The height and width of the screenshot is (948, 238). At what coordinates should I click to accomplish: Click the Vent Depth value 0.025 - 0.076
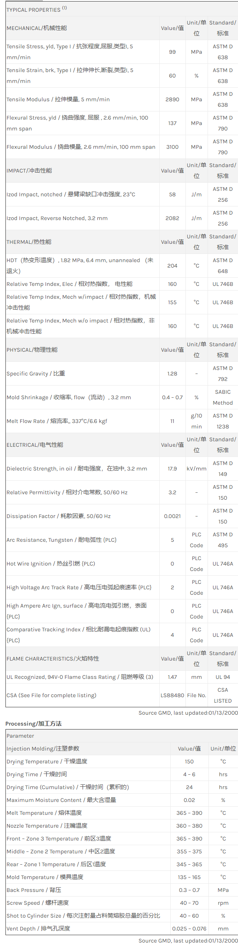[x=189, y=929]
